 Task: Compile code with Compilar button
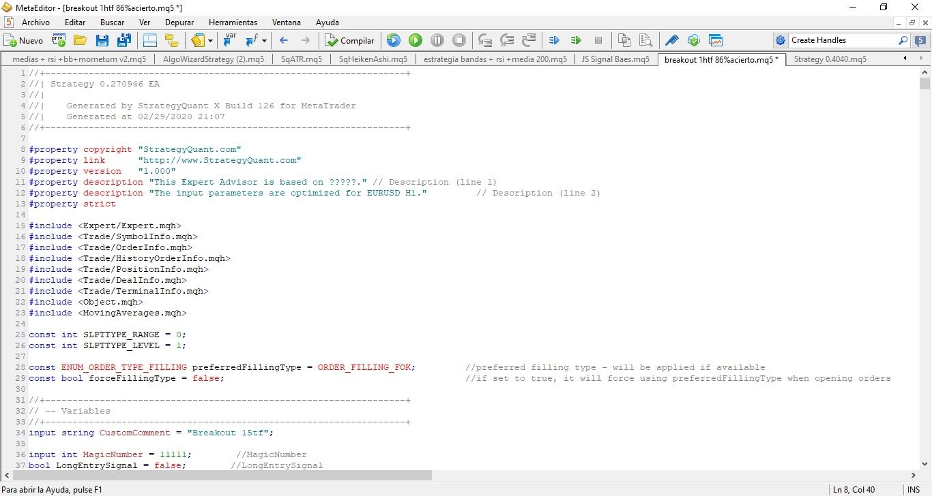(349, 40)
